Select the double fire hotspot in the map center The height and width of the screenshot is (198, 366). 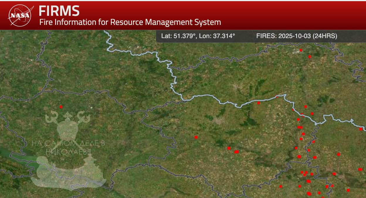(x=237, y=152)
